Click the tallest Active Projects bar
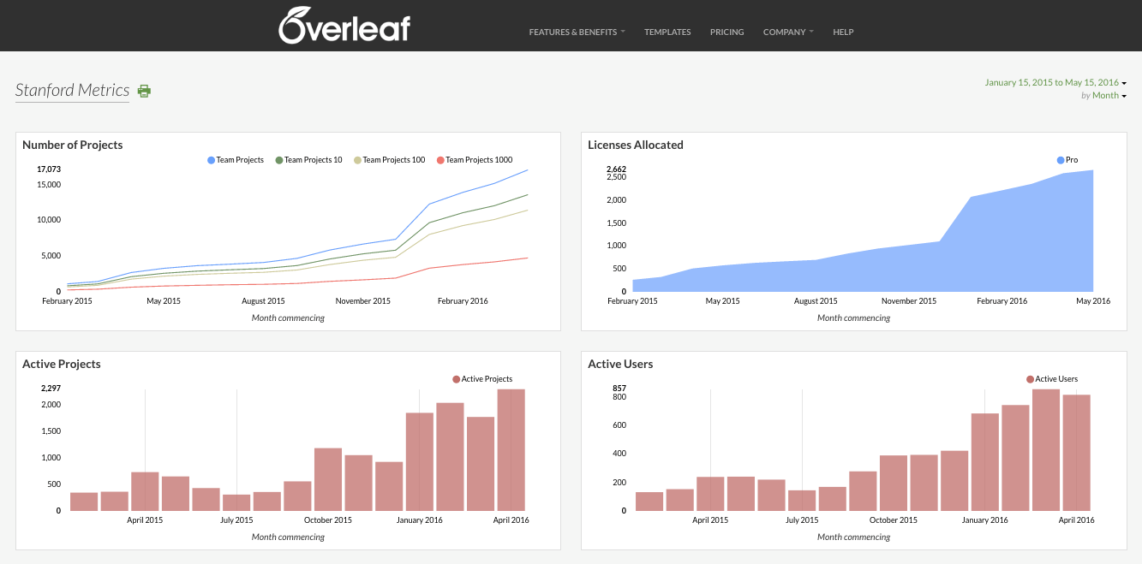This screenshot has width=1142, height=564. tap(511, 450)
